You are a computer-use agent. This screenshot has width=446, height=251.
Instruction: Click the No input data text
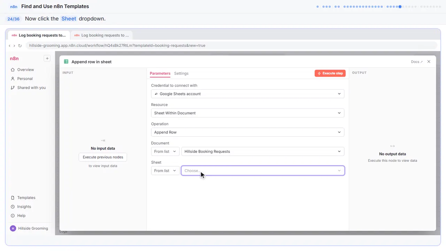click(x=103, y=149)
